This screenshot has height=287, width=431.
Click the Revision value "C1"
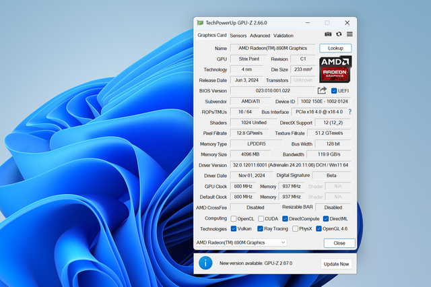coord(303,59)
